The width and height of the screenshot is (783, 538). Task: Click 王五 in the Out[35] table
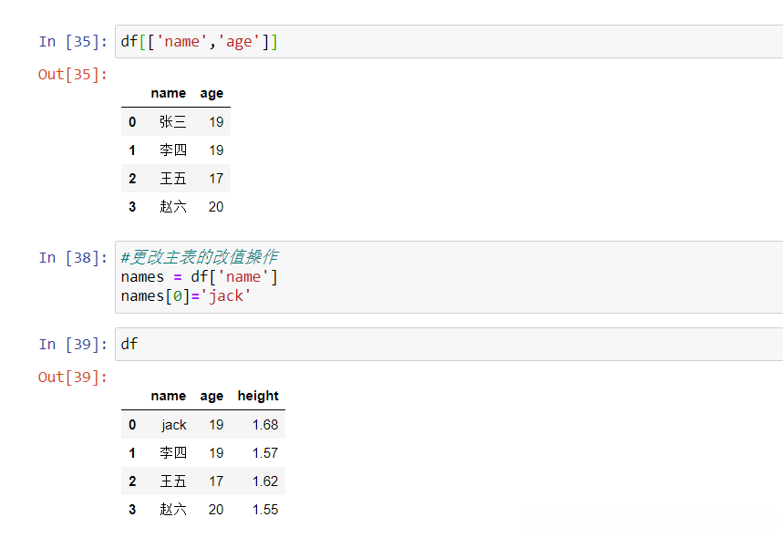pos(173,179)
